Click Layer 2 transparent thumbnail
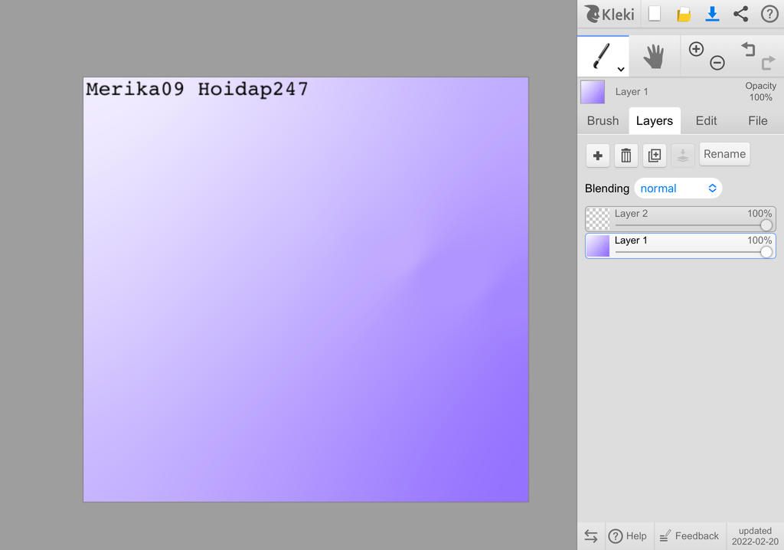This screenshot has height=550, width=784. tap(597, 219)
